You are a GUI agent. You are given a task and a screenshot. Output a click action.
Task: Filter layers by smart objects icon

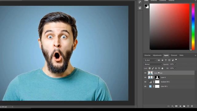[x=173, y=60]
